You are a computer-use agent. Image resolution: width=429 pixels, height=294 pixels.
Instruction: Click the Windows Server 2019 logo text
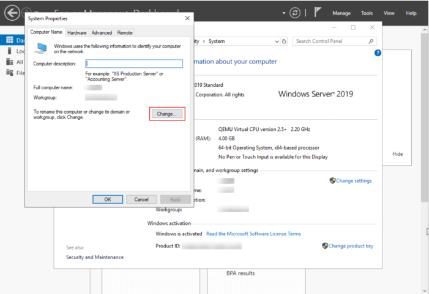pyautogui.click(x=316, y=94)
